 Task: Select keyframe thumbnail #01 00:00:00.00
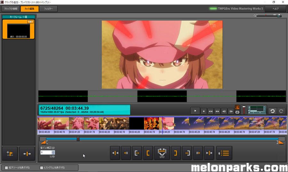[18, 31]
